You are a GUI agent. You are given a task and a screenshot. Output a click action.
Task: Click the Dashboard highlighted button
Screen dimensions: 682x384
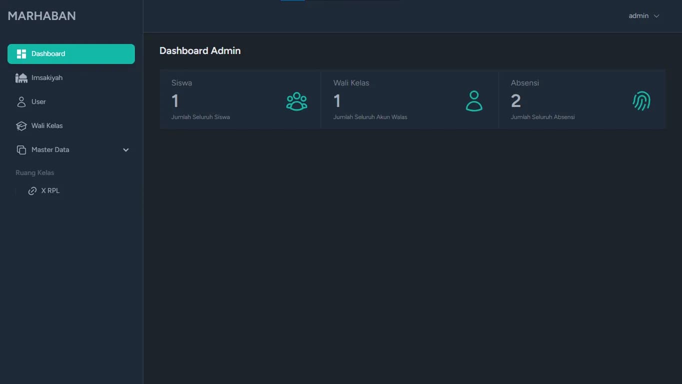click(71, 54)
